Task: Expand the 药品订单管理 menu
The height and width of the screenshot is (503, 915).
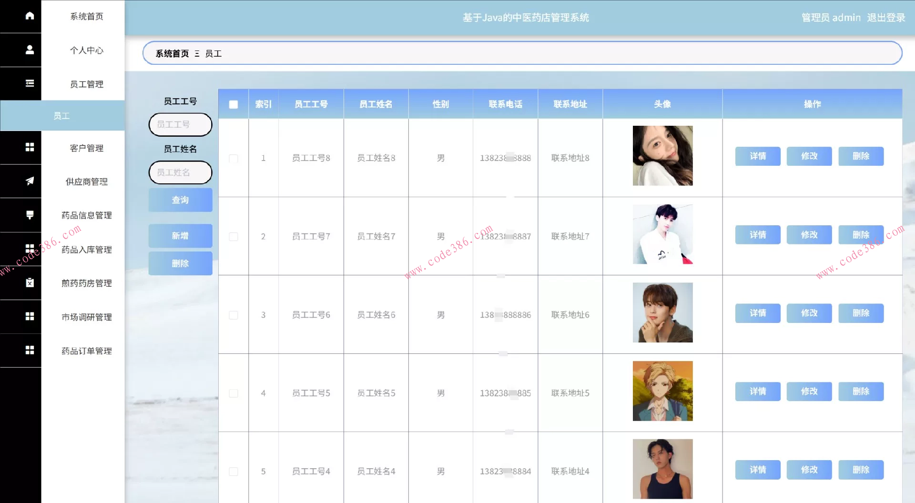Action: (x=87, y=351)
